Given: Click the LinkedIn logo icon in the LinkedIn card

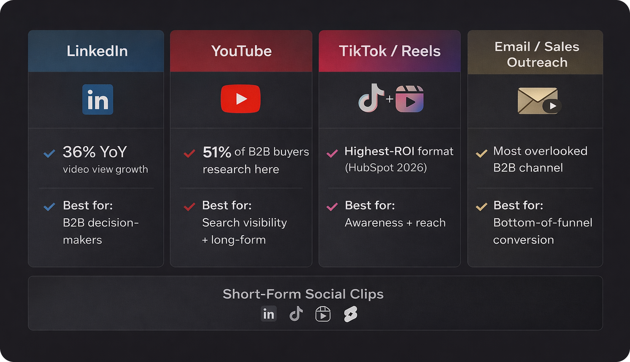Looking at the screenshot, I should (97, 99).
